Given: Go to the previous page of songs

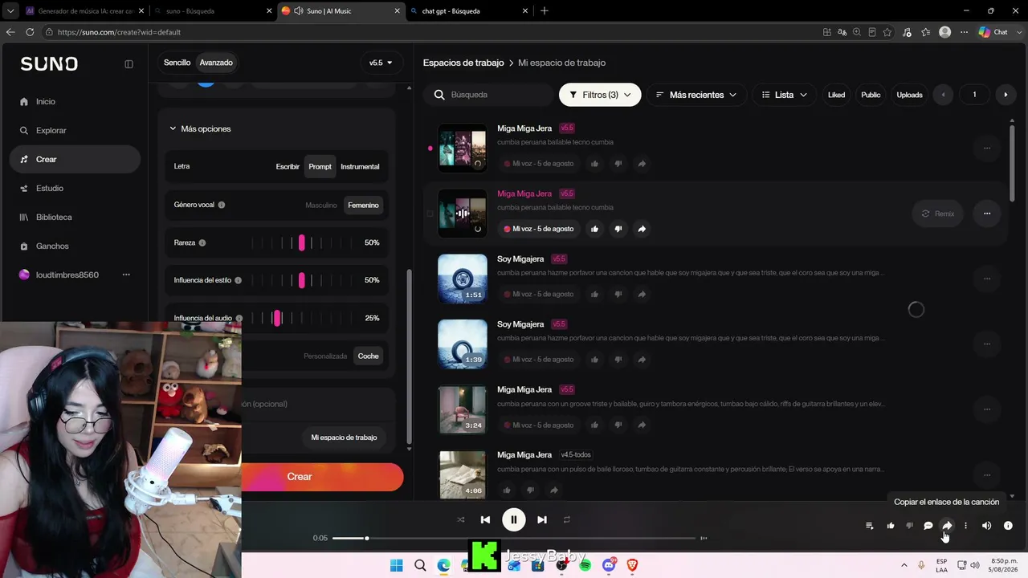Looking at the screenshot, I should [x=943, y=95].
